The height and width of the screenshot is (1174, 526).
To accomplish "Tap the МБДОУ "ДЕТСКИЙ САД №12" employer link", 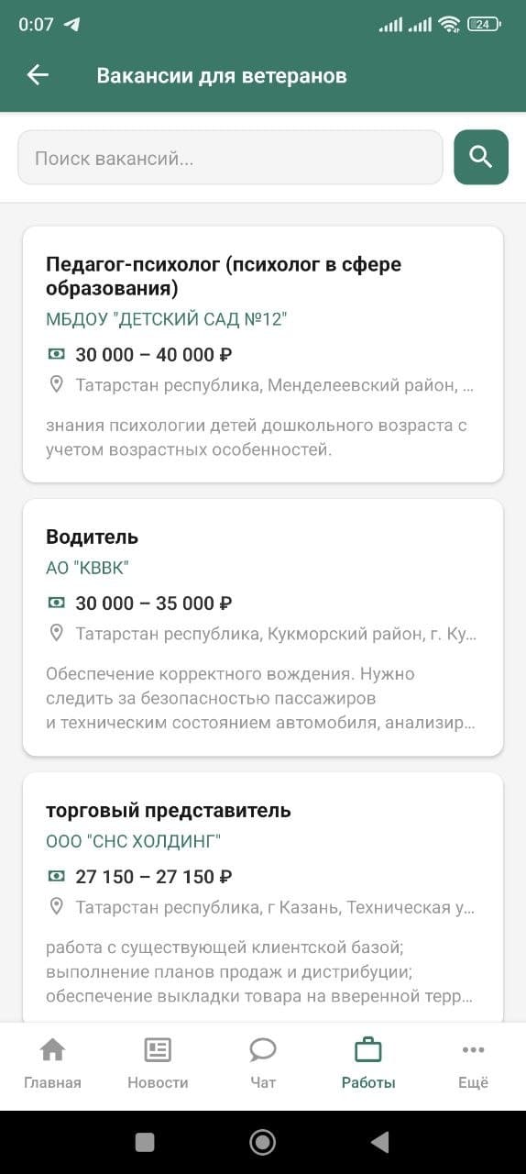I will pos(167,320).
